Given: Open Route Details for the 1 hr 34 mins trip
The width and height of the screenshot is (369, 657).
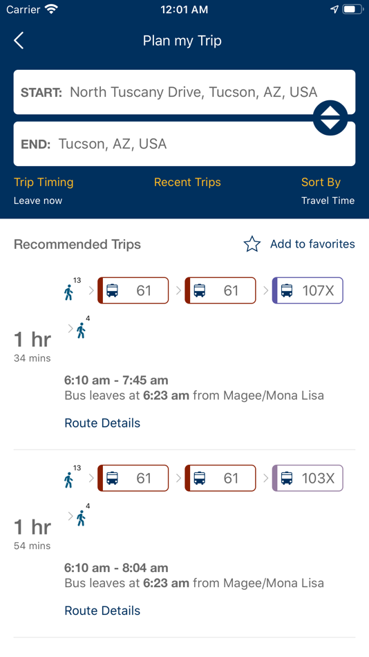Looking at the screenshot, I should click(x=102, y=423).
